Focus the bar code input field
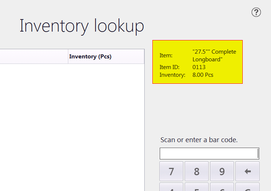Viewport: 271px width, 191px height. pyautogui.click(x=209, y=153)
